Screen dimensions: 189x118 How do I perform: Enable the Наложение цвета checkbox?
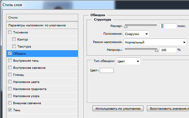point(10,82)
